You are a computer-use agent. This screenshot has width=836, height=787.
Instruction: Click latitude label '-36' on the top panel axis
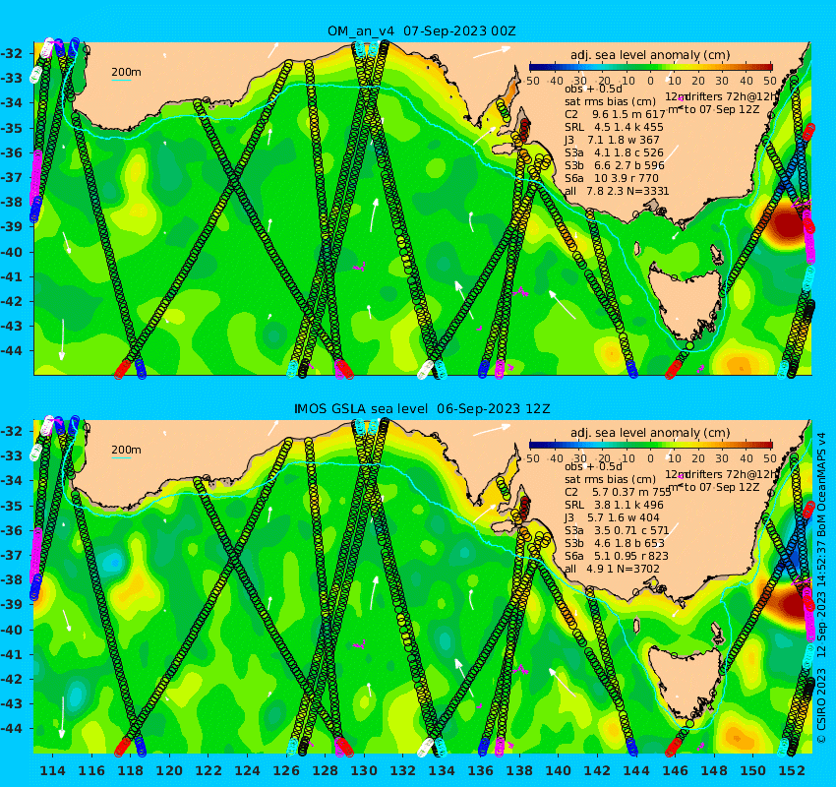click(11, 152)
